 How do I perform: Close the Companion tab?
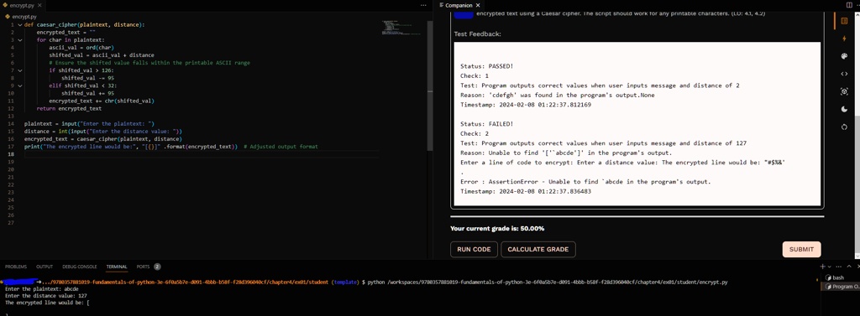click(477, 5)
